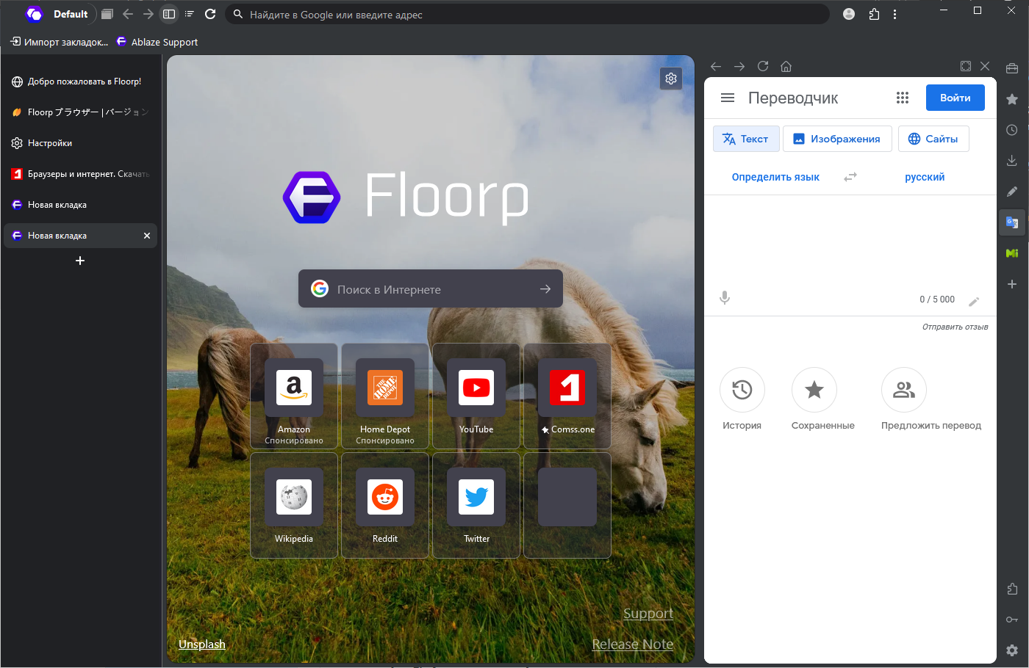Open the list-all-tabs button in toolbar
The image size is (1029, 668).
point(190,14)
